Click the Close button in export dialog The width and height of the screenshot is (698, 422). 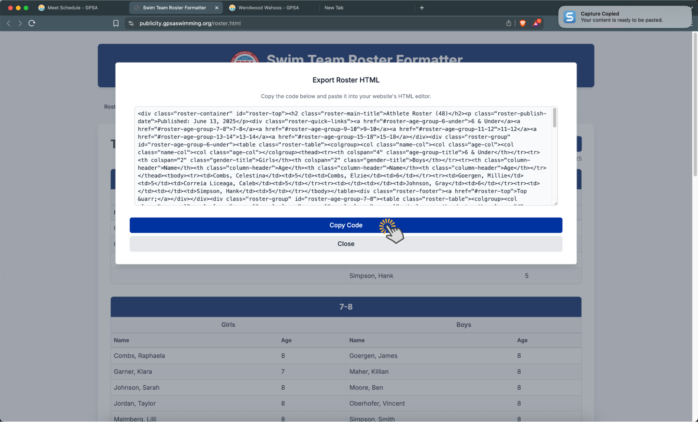point(346,244)
